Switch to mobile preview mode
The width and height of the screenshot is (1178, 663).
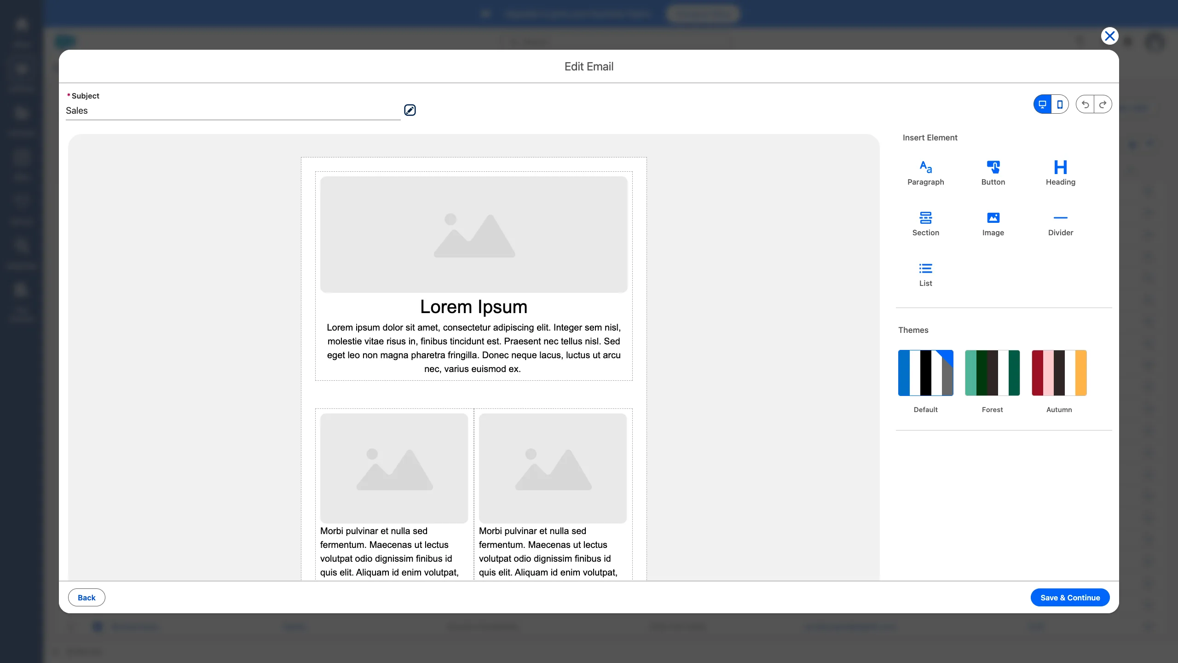point(1060,104)
